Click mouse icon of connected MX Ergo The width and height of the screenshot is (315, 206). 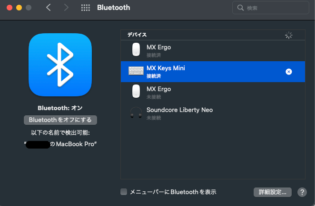click(x=136, y=49)
